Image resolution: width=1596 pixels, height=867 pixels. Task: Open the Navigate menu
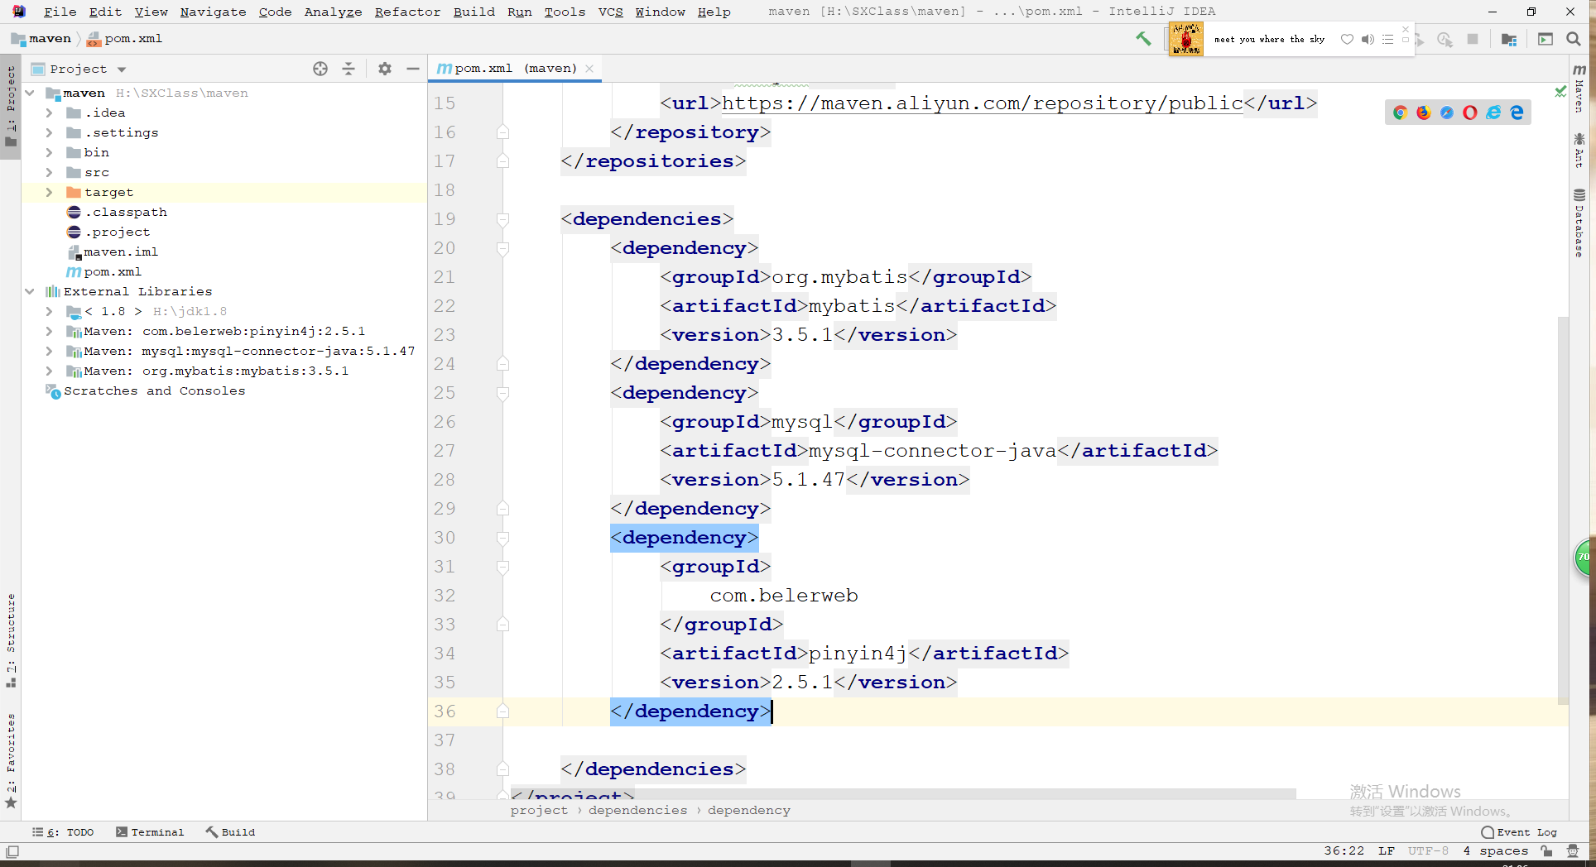(x=213, y=12)
